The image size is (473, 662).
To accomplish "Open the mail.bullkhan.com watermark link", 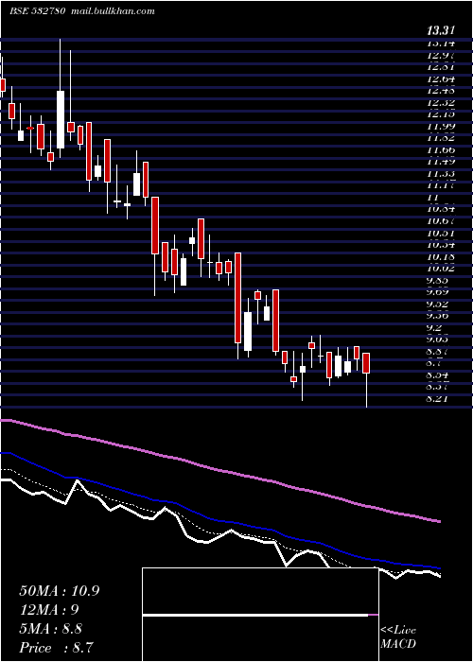I will [114, 11].
